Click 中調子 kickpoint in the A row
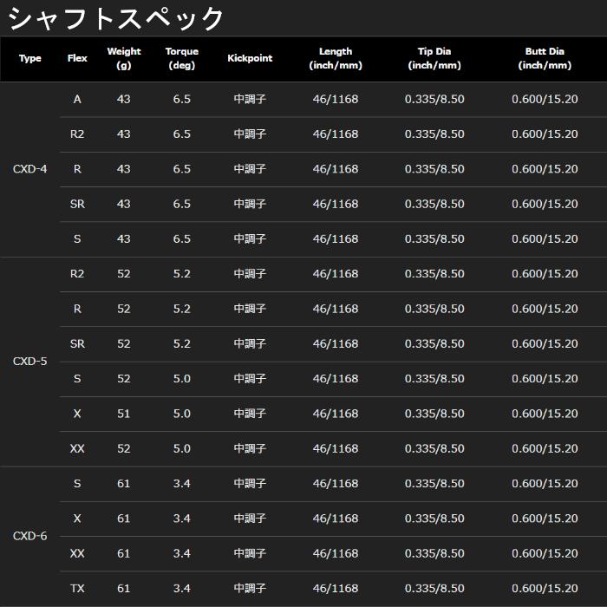 (x=250, y=99)
